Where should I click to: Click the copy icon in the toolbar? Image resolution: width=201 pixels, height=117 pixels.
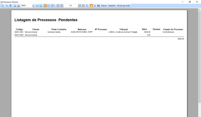(7, 6)
